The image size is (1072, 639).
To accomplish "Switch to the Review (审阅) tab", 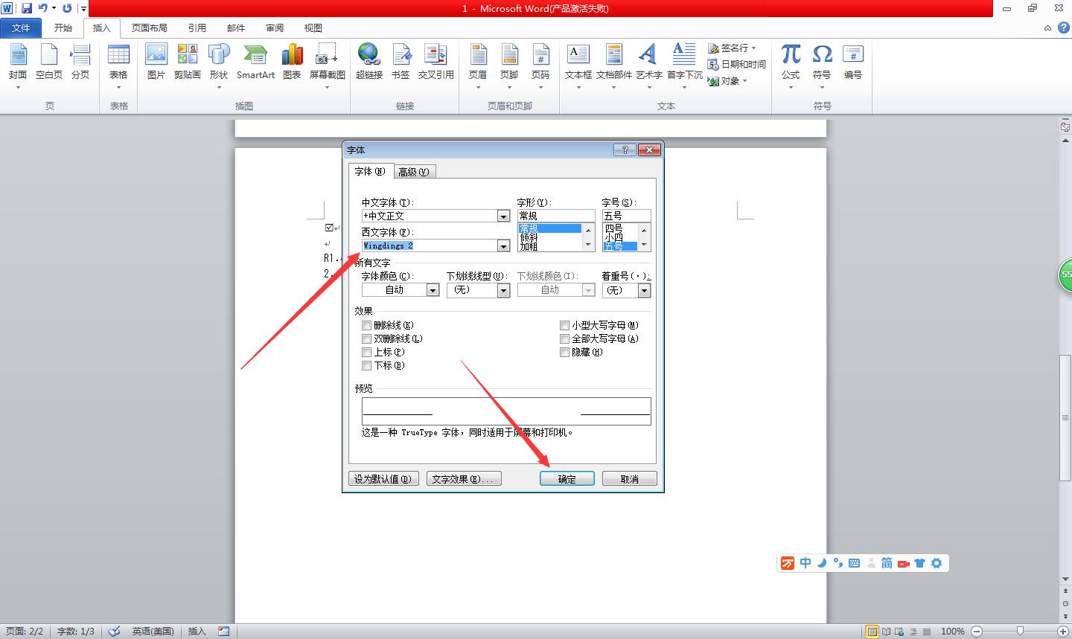I will (275, 28).
